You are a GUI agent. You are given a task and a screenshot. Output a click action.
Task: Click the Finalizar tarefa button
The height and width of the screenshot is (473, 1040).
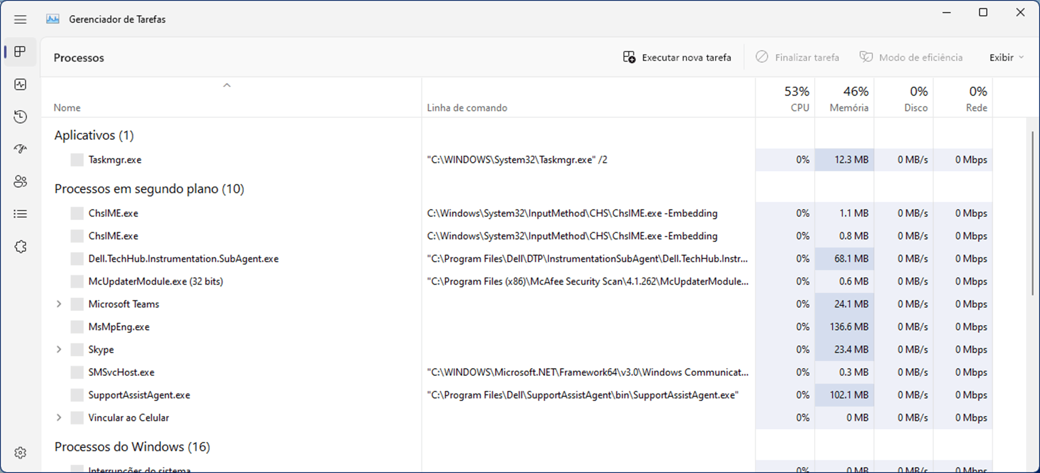click(x=797, y=58)
